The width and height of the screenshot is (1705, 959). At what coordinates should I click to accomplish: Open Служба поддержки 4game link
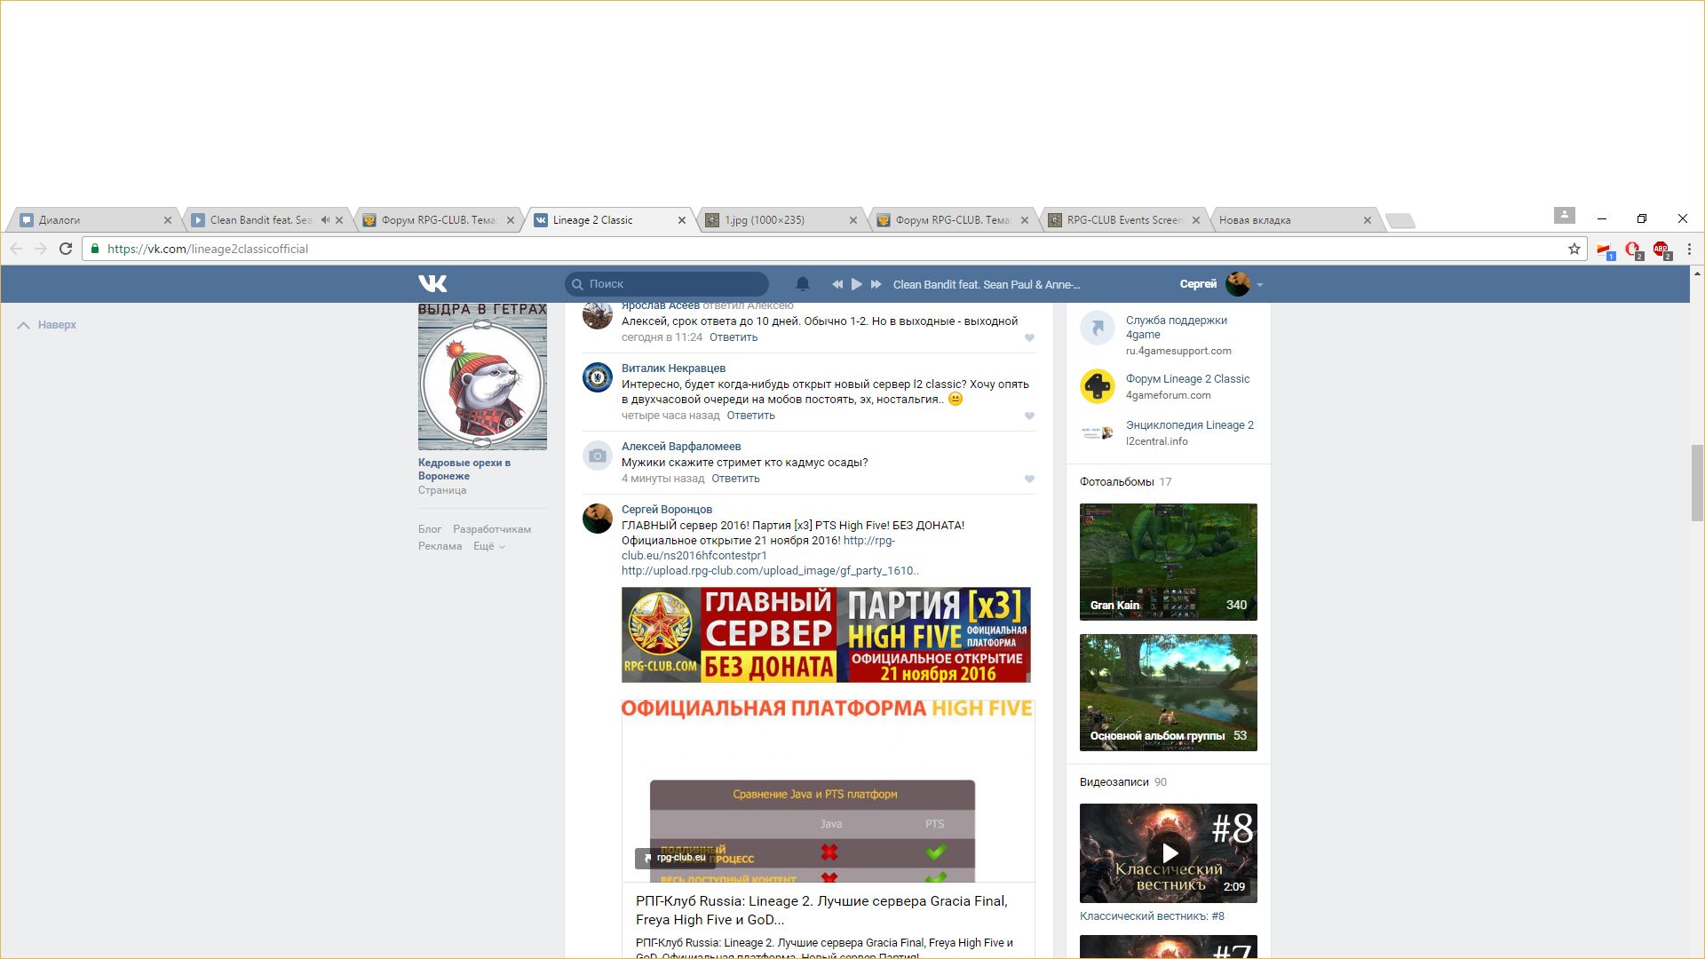pyautogui.click(x=1177, y=328)
